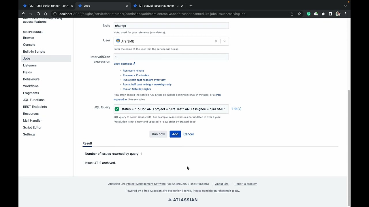The height and width of the screenshot is (207, 369).
Task: Switch to the Jobs browser tab
Action: 103,6
